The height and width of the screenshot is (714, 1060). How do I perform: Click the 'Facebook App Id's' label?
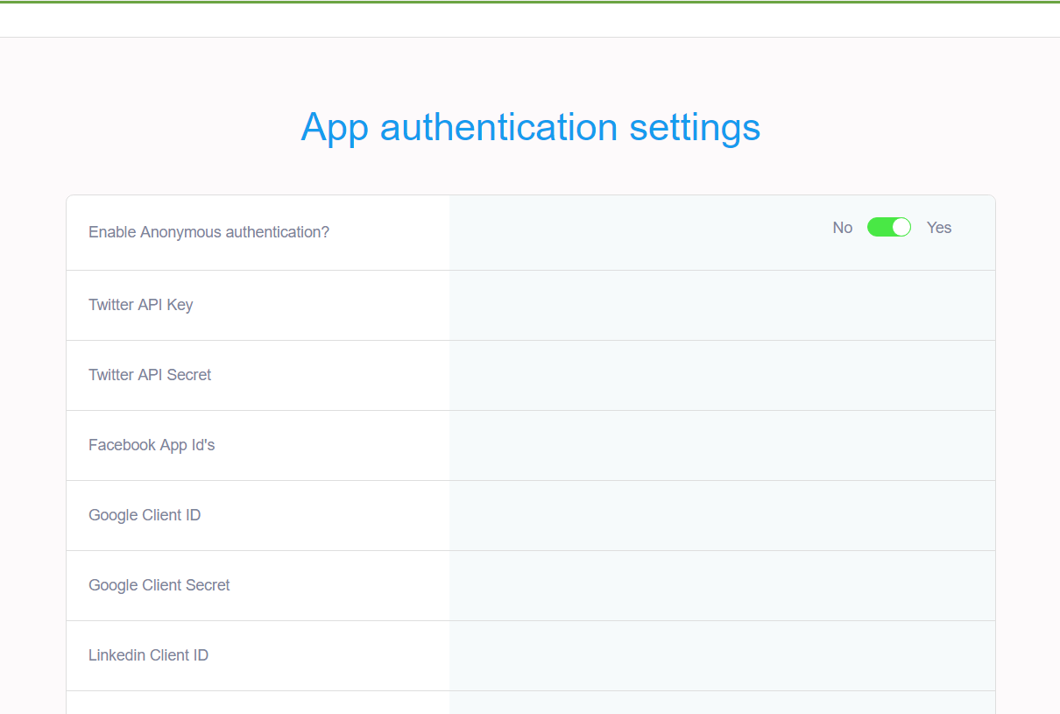152,445
